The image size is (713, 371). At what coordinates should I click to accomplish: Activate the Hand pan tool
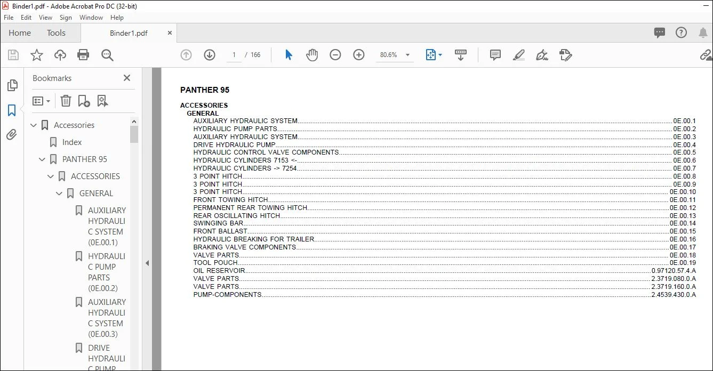coord(312,55)
